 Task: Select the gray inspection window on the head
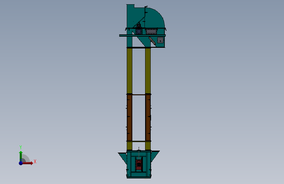click(151, 31)
